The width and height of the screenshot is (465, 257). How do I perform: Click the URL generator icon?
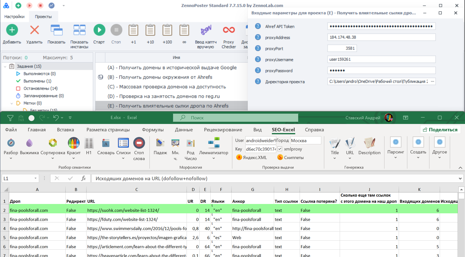[350, 143]
